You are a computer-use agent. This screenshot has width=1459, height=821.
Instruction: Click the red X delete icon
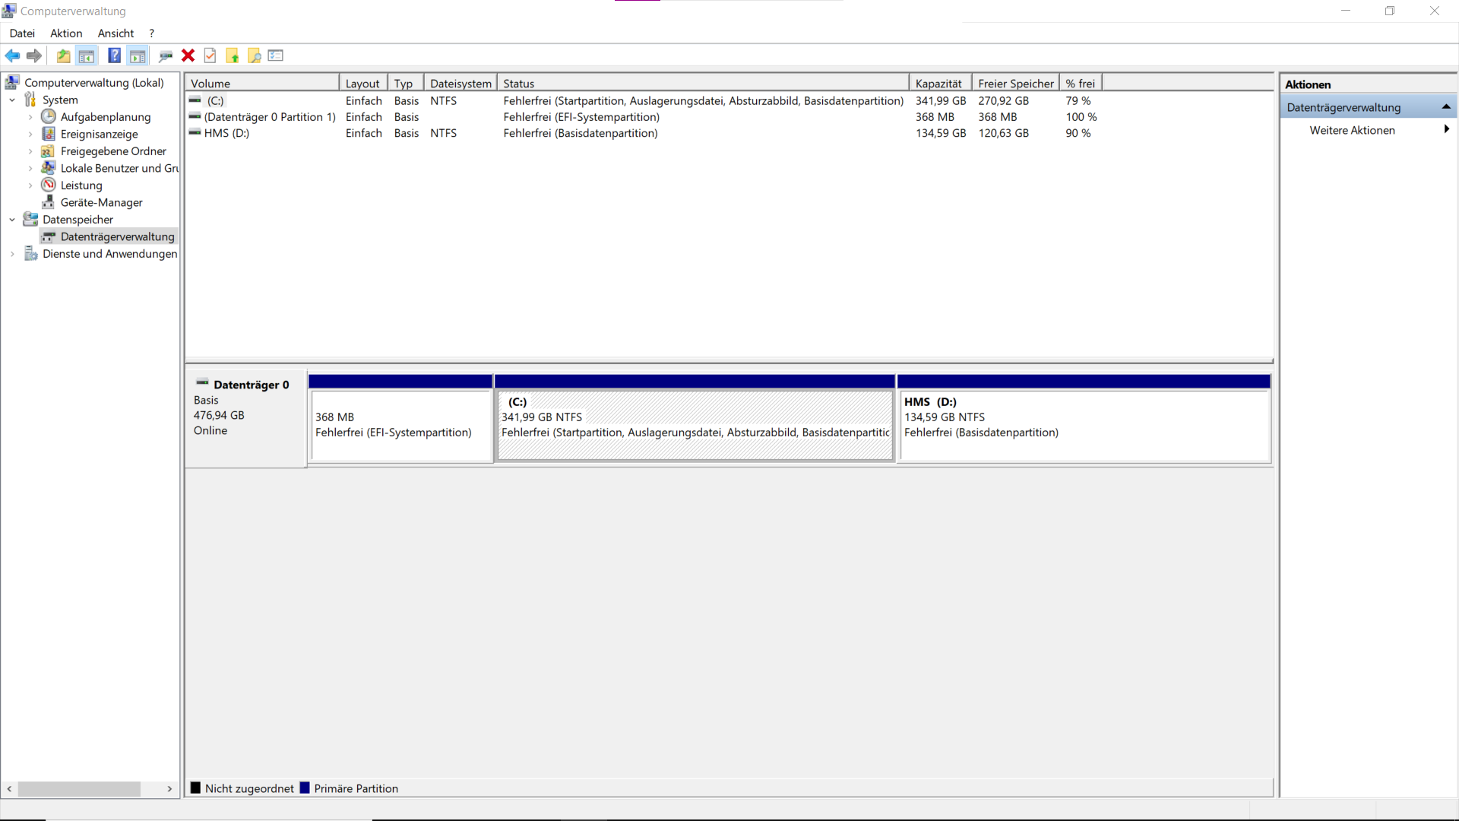188,55
